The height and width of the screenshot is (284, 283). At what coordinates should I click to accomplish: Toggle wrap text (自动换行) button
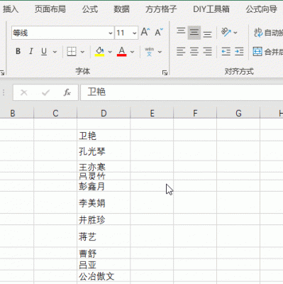(268, 33)
